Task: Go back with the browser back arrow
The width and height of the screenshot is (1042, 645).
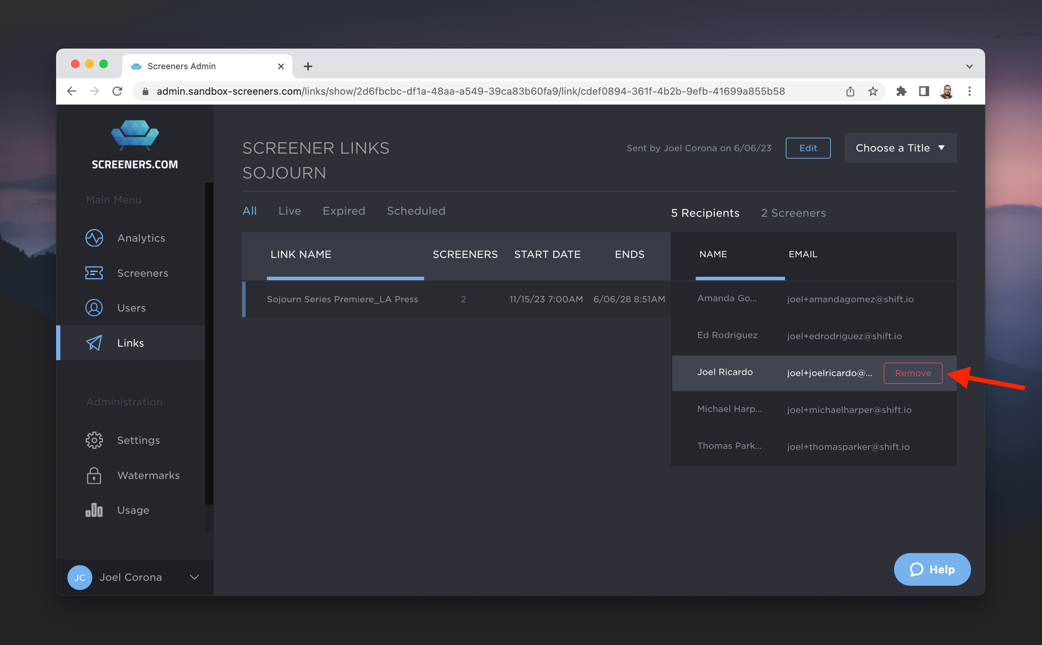Action: point(72,91)
